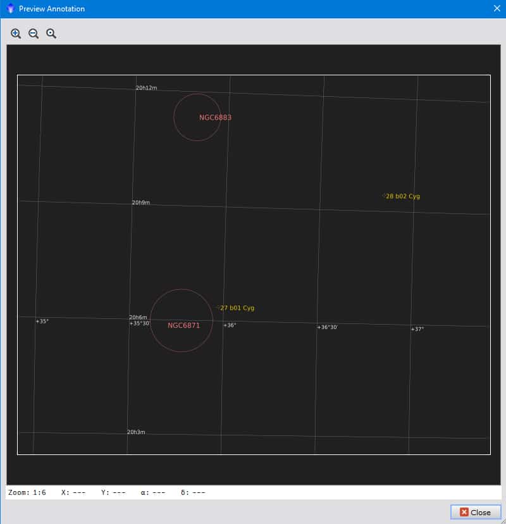The image size is (506, 524).
Task: Click the 20h6m grid label
Action: [138, 317]
